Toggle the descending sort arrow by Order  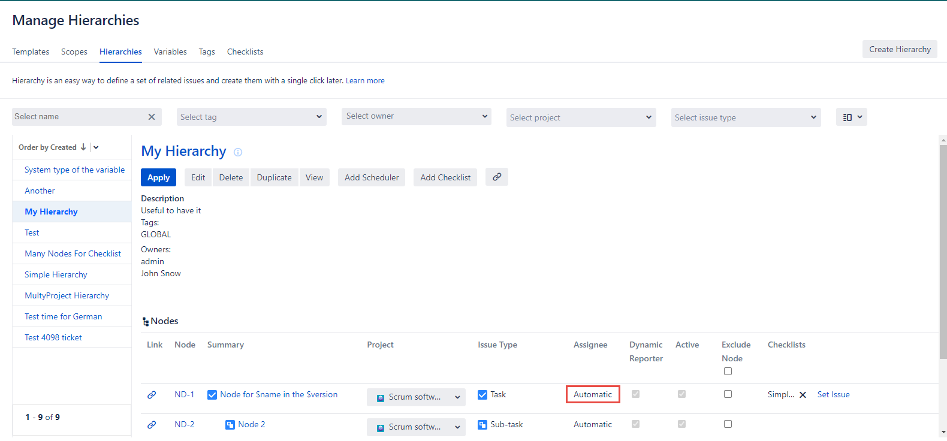[83, 147]
